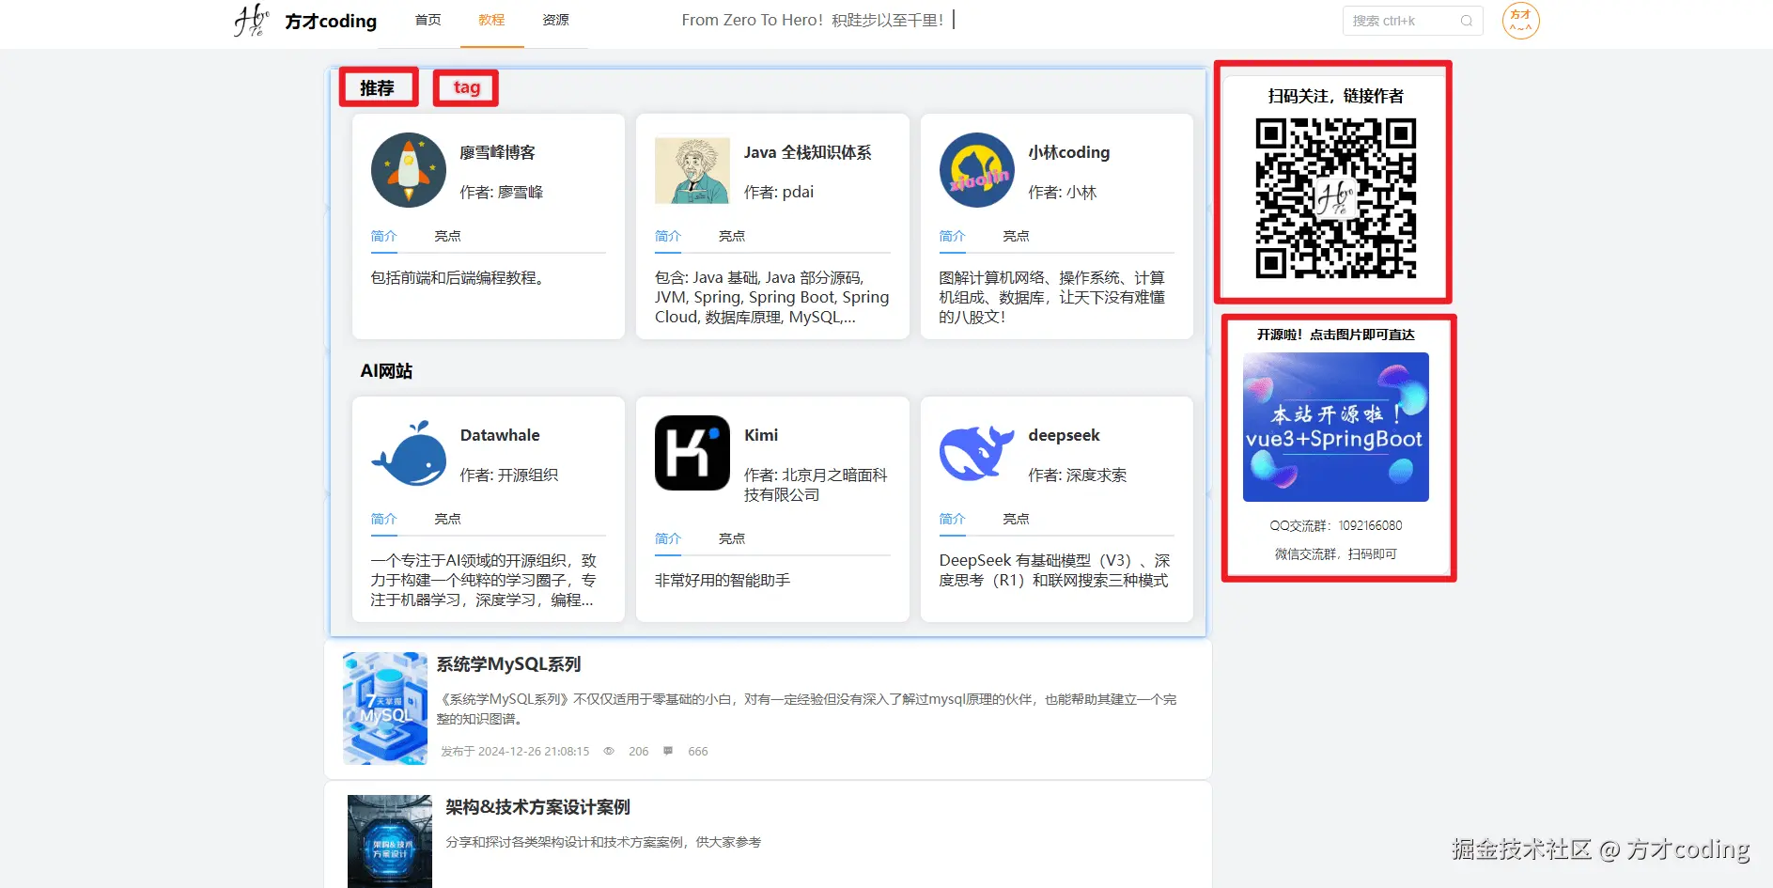Open the deepseek card title

(1064, 435)
